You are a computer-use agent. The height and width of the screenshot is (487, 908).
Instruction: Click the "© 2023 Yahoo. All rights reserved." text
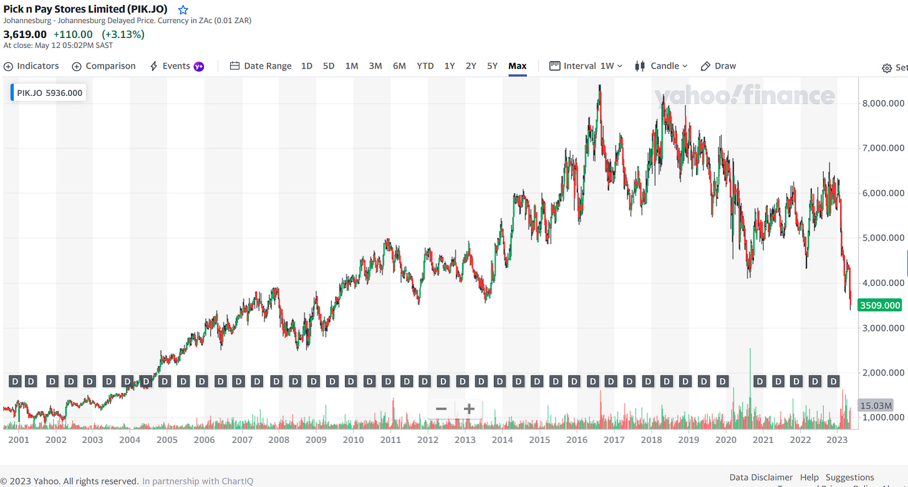click(69, 481)
